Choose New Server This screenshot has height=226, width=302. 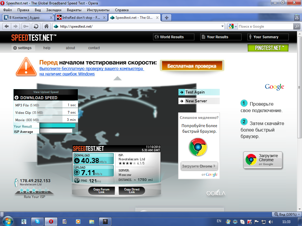(x=199, y=101)
